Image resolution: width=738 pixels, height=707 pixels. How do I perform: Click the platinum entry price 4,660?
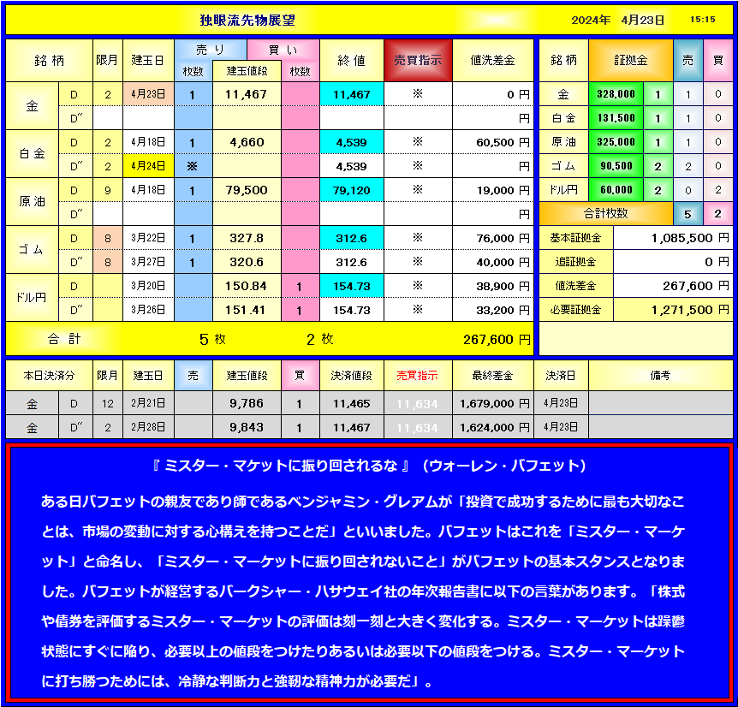pos(247,143)
